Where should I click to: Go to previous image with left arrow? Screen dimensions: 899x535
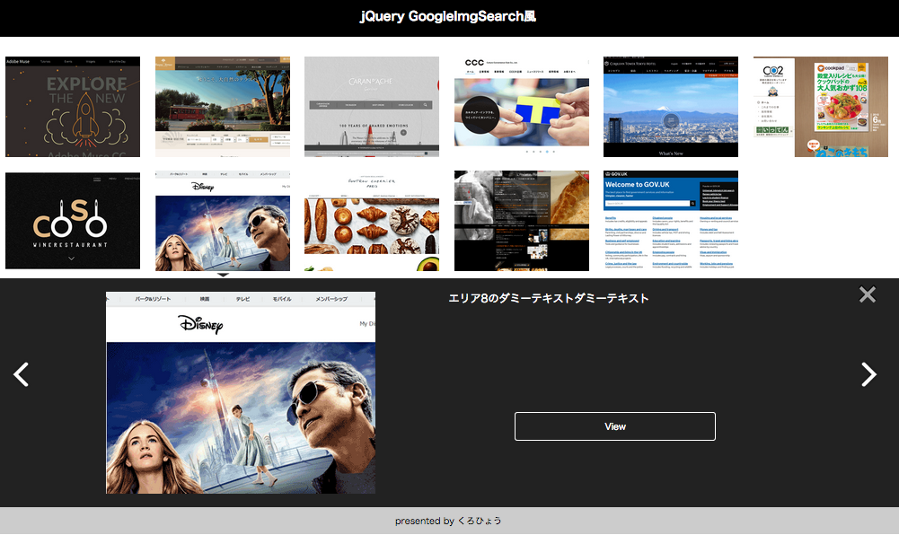click(22, 374)
